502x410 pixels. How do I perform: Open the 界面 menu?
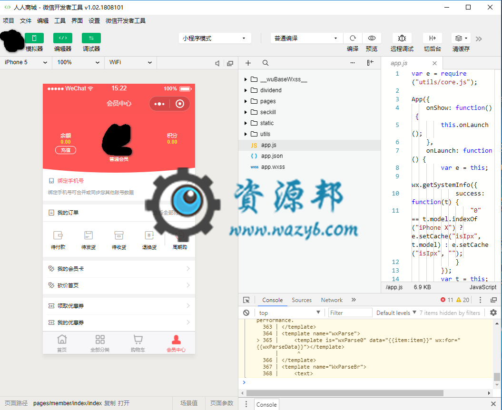[77, 21]
